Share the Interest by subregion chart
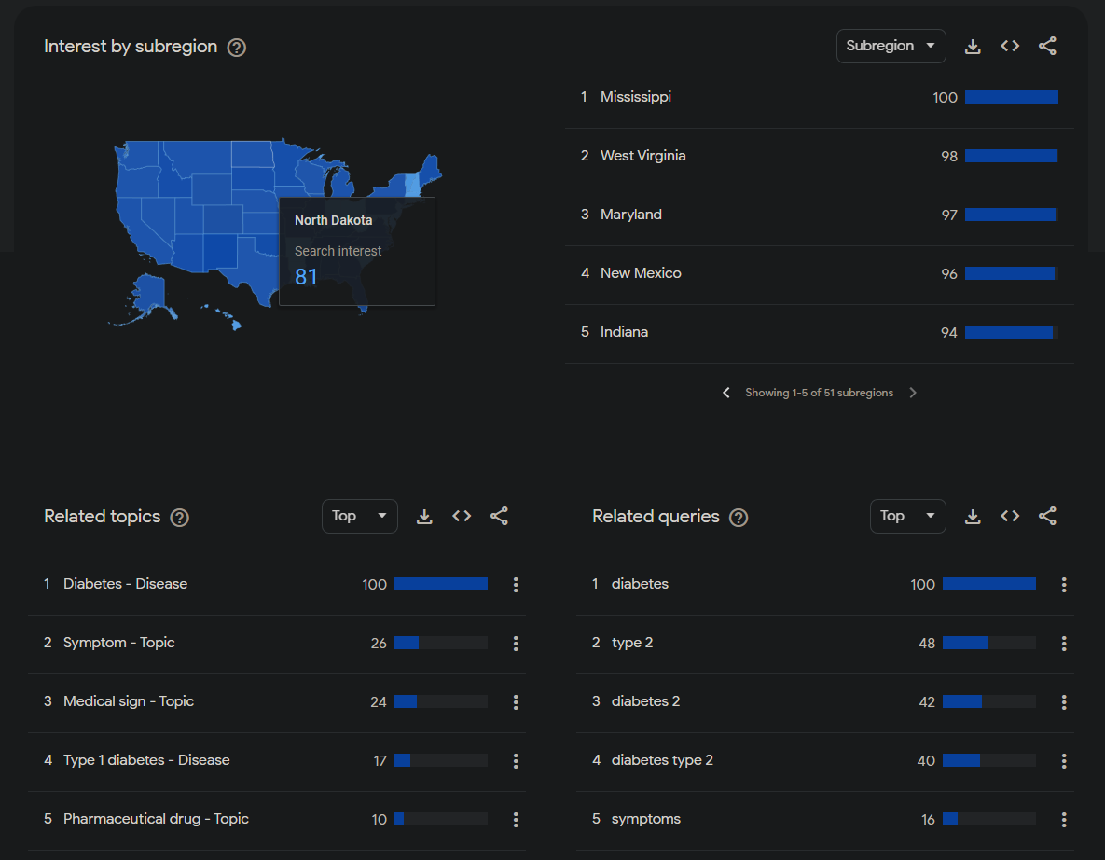Viewport: 1105px width, 860px height. click(x=1047, y=47)
